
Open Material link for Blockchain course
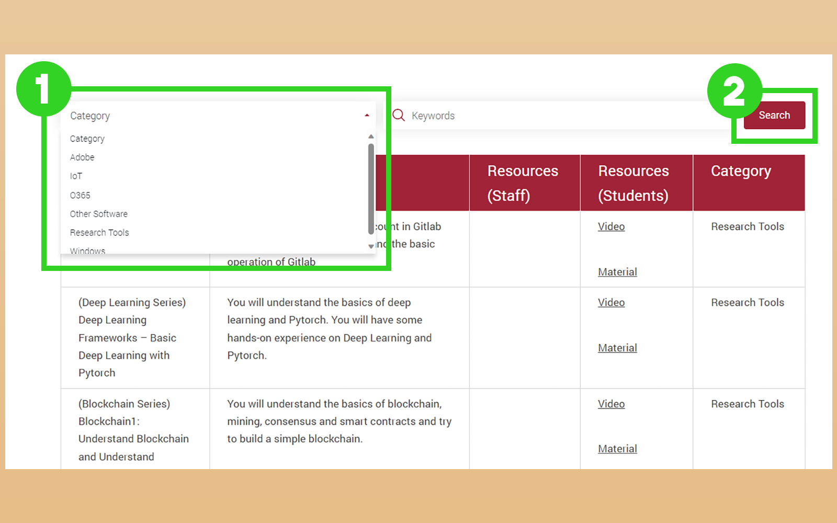(x=617, y=449)
